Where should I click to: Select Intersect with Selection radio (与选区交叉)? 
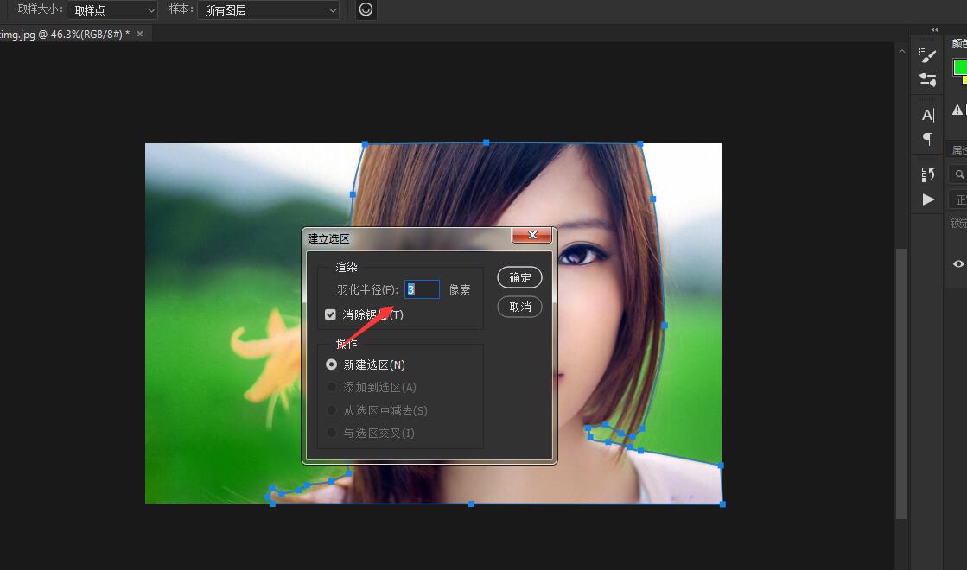click(331, 433)
